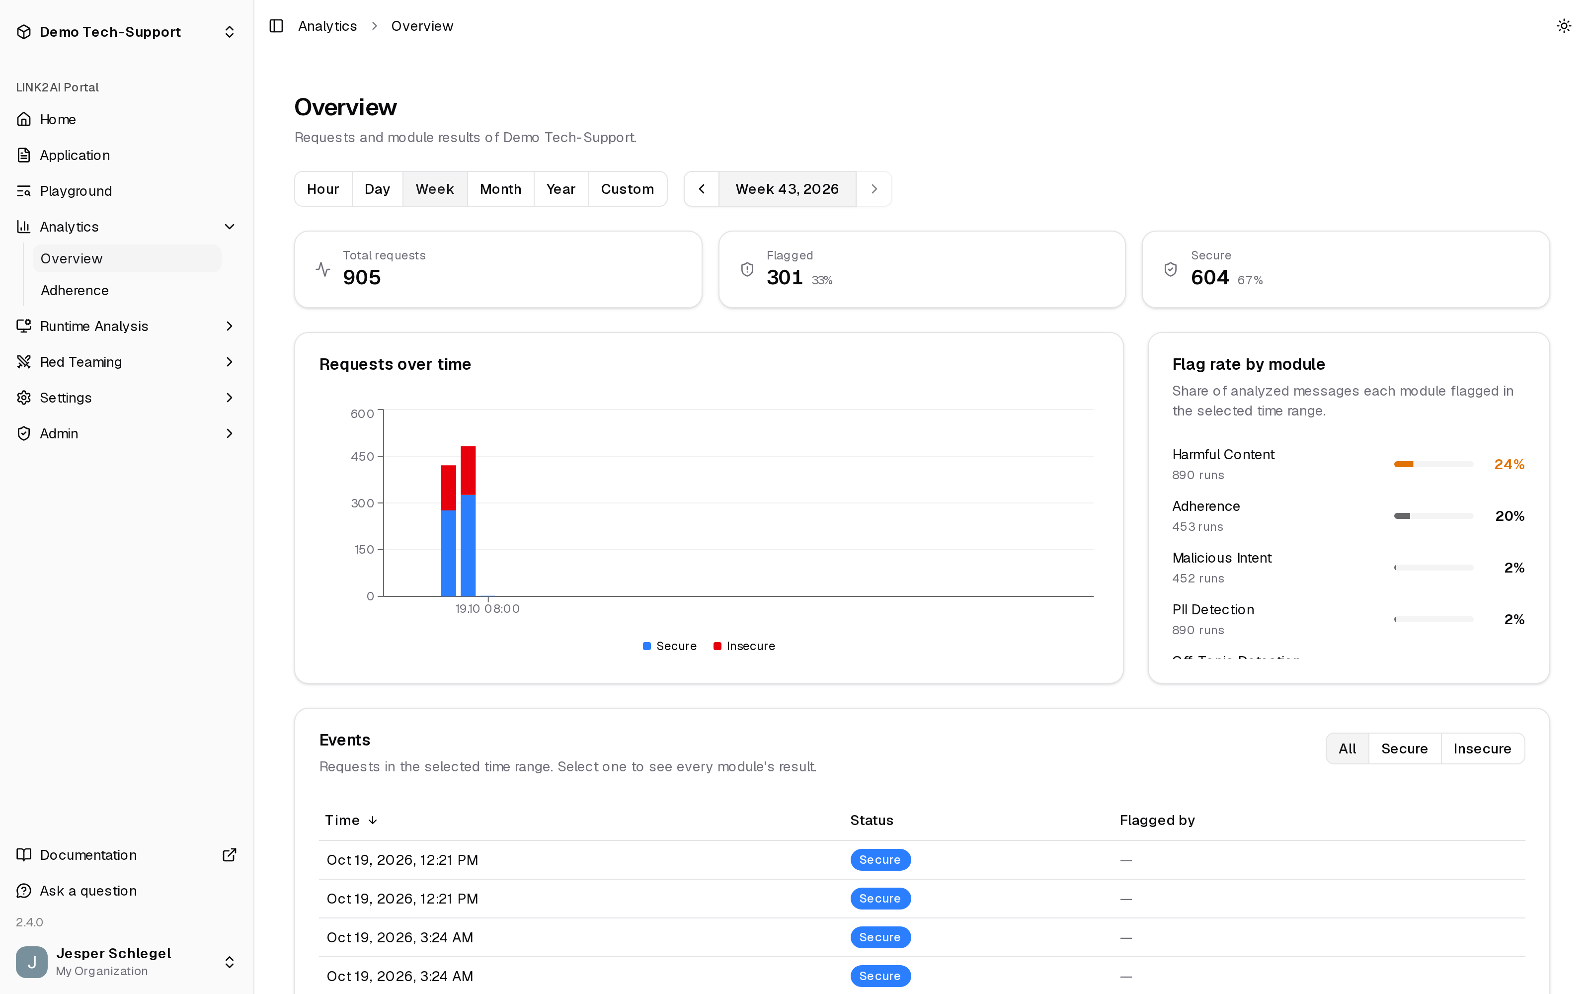Screen dimensions: 1590x994
Task: Click the Analytics breadcrumb link
Action: pyautogui.click(x=327, y=26)
